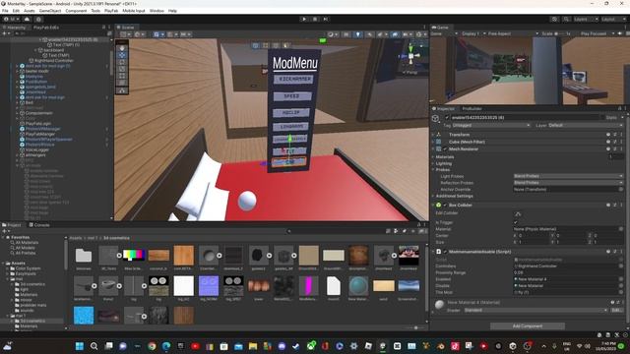This screenshot has height=354, width=630.
Task: Click the Step frame button
Action: [326, 19]
